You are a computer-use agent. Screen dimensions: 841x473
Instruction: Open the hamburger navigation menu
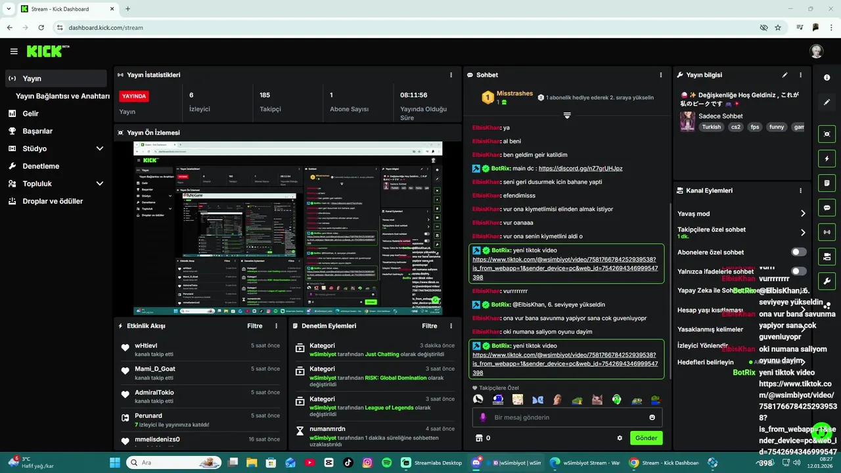(14, 51)
